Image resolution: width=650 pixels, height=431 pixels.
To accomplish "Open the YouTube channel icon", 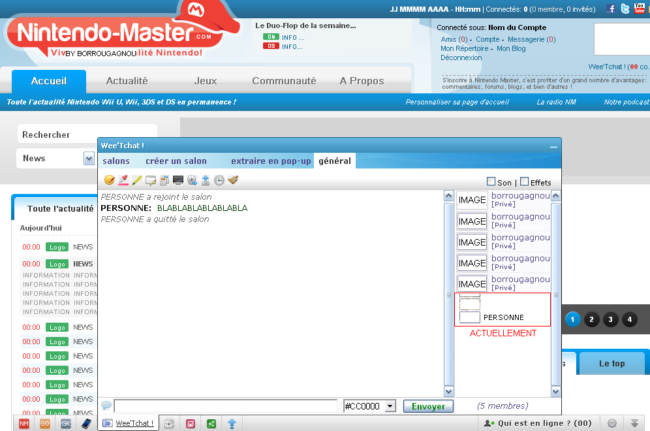I will pyautogui.click(x=639, y=8).
